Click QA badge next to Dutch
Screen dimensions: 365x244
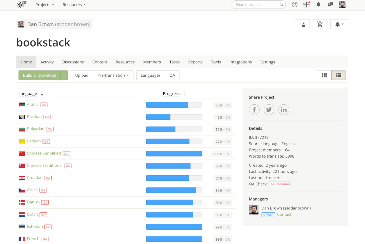click(43, 214)
